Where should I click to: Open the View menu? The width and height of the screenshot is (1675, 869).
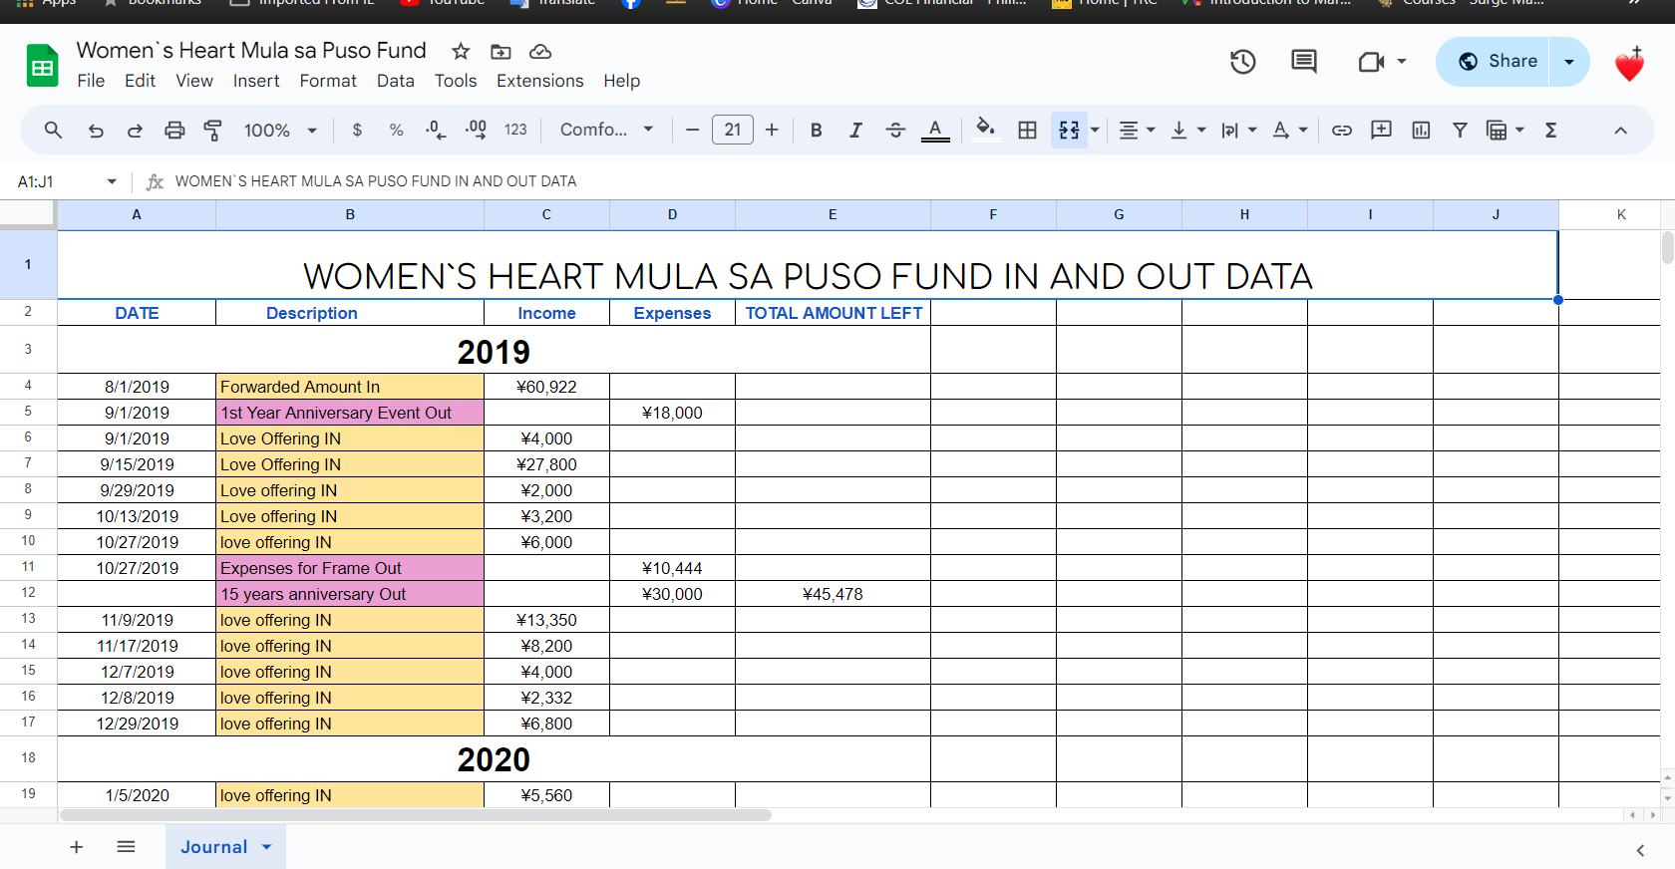pyautogui.click(x=194, y=81)
